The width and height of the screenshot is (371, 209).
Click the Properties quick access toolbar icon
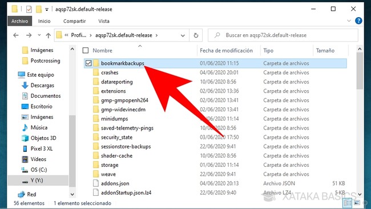click(x=29, y=9)
